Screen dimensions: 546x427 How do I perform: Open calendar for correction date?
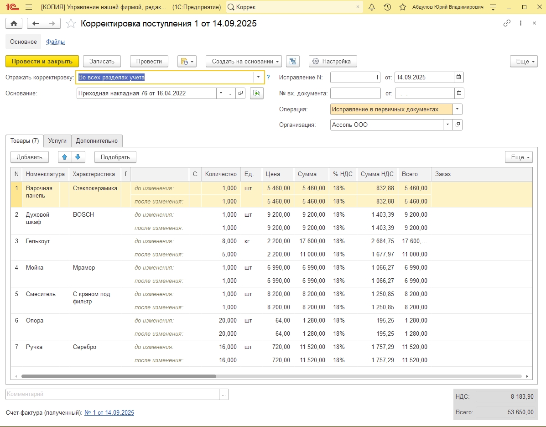coord(458,77)
